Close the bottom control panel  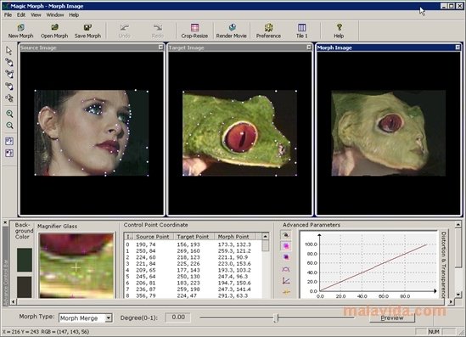click(5, 222)
